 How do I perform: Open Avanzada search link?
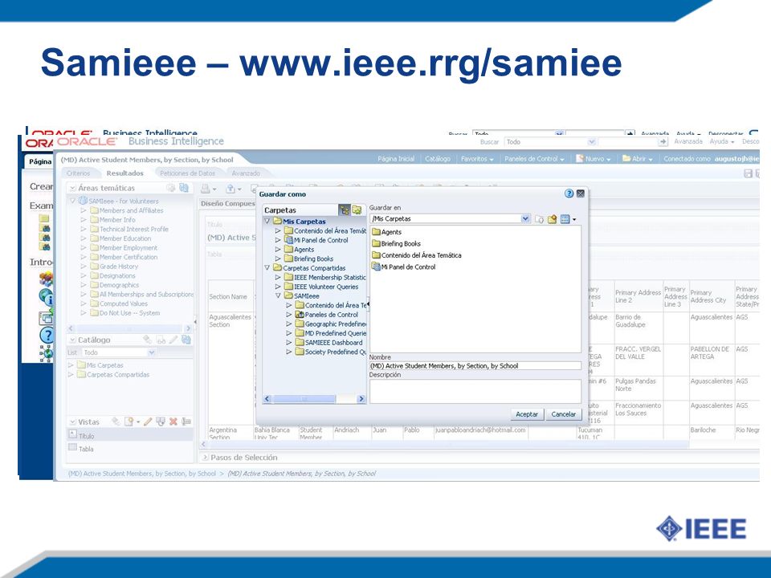[x=688, y=141]
